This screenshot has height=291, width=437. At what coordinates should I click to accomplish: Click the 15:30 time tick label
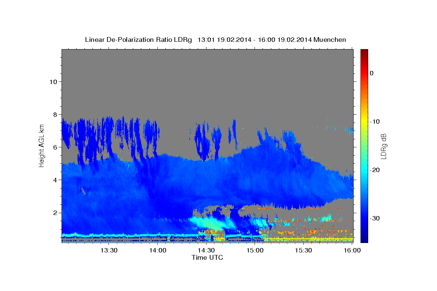point(304,250)
